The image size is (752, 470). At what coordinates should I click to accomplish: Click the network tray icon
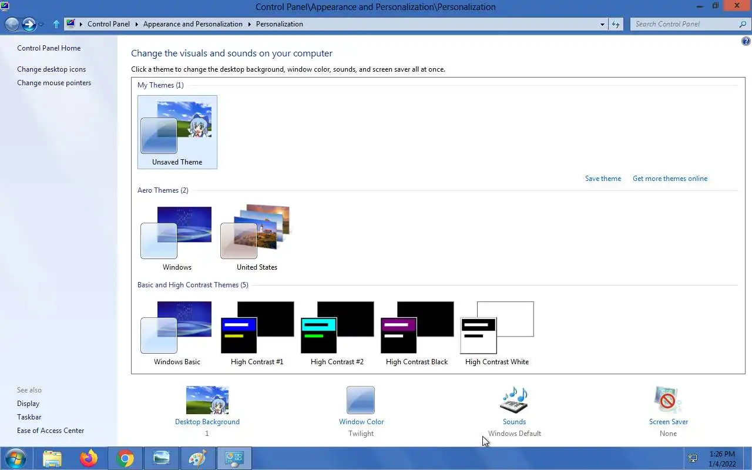(693, 458)
